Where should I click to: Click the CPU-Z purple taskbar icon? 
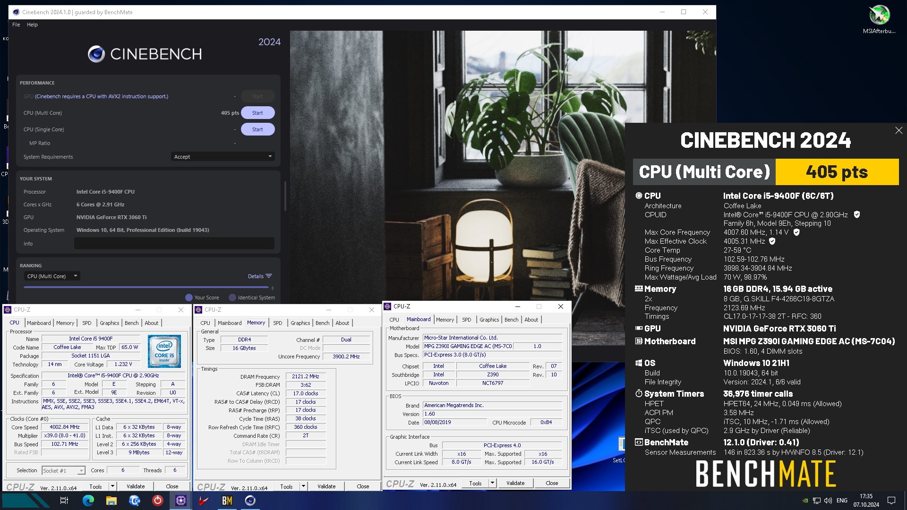coord(180,501)
